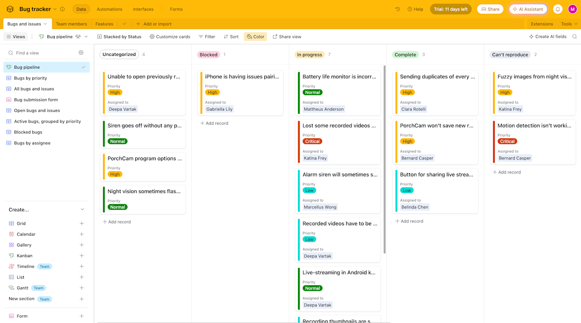Open the Features table tab

click(104, 24)
